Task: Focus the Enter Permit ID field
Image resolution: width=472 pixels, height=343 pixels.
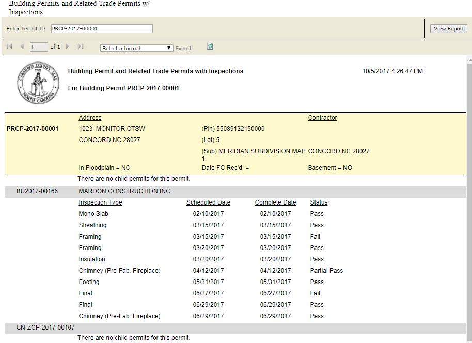Action: [x=102, y=29]
